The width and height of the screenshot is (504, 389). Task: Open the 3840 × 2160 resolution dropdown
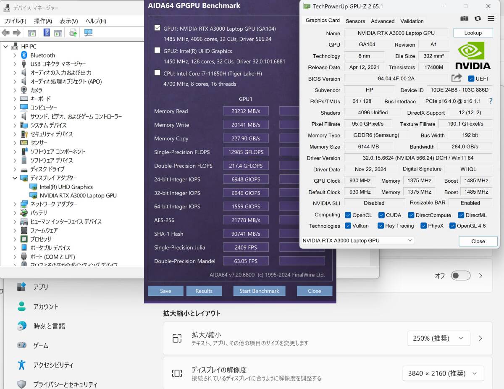pos(443,373)
